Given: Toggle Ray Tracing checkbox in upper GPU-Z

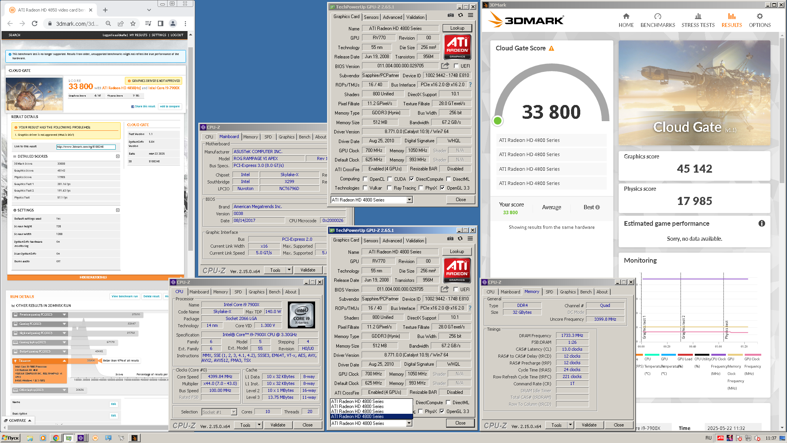Looking at the screenshot, I should pyautogui.click(x=389, y=188).
